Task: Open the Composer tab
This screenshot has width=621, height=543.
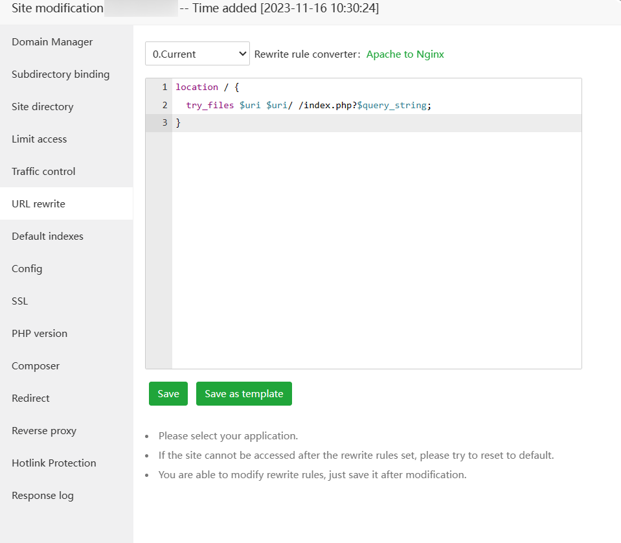Action: click(x=36, y=366)
